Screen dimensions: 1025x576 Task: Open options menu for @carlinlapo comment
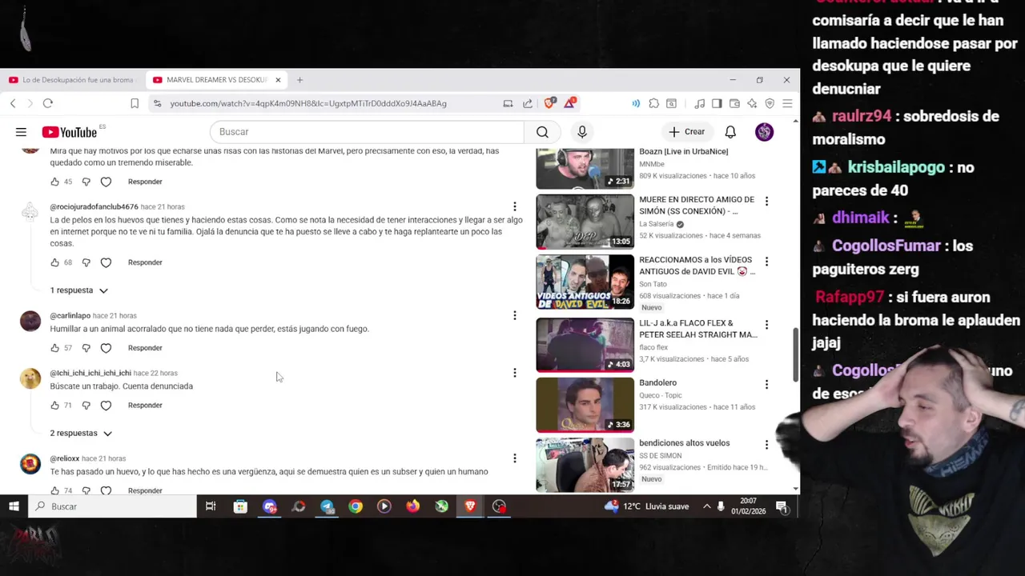[x=515, y=315]
